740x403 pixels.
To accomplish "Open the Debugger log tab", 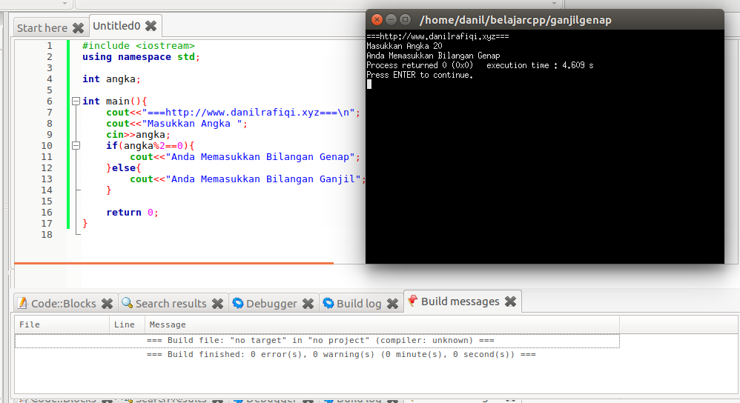I will [x=271, y=304].
